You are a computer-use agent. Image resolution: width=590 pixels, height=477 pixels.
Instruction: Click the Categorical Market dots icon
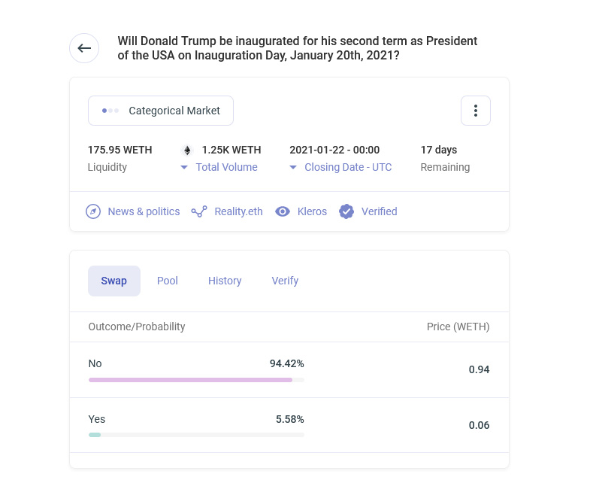110,111
